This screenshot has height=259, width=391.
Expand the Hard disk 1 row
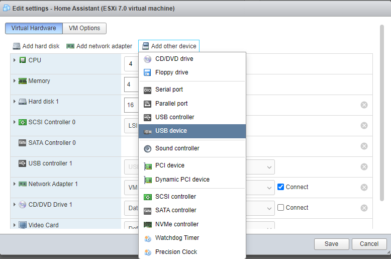click(15, 102)
